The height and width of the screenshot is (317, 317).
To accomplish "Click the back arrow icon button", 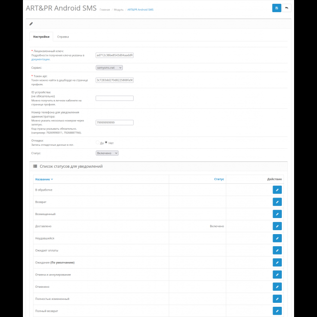I will click(287, 8).
